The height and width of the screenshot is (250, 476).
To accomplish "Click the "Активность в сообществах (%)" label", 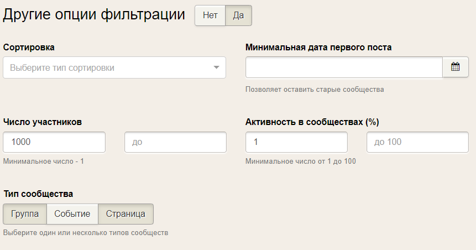I will tap(312, 122).
